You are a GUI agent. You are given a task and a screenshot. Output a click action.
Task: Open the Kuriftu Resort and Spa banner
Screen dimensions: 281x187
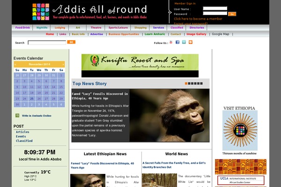140,65
